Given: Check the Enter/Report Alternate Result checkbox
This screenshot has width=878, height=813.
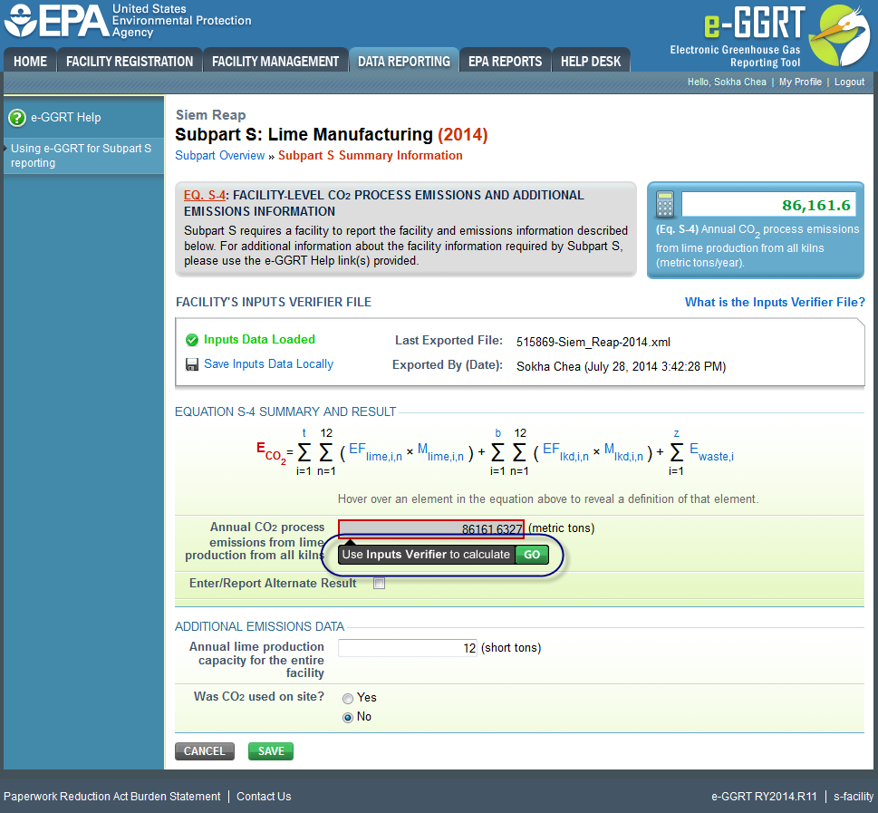Looking at the screenshot, I should pyautogui.click(x=379, y=583).
